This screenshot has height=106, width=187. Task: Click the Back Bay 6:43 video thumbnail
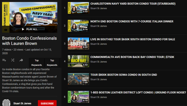point(78,61)
